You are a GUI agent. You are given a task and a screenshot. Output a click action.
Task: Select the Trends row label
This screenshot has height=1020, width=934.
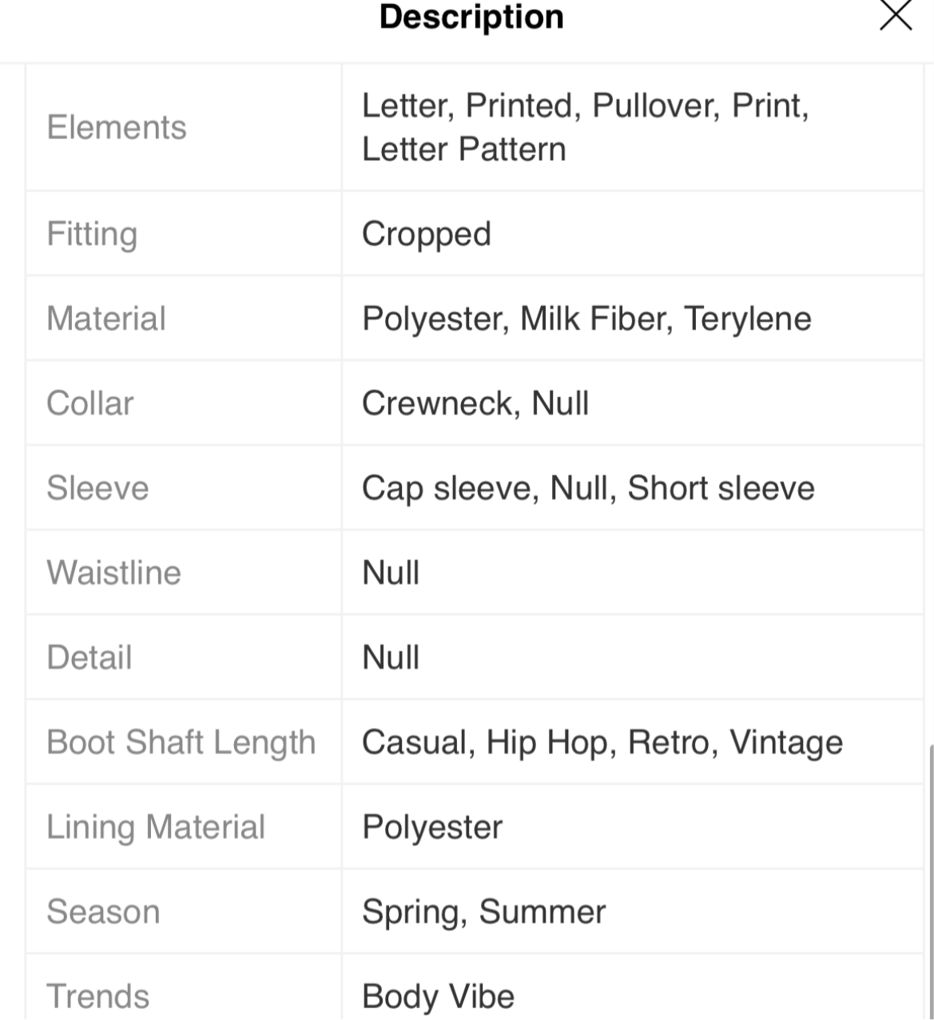(x=98, y=997)
